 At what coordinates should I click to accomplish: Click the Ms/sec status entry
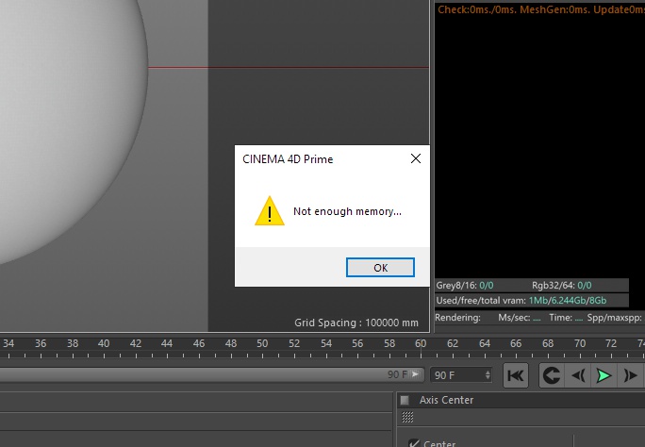[520, 318]
